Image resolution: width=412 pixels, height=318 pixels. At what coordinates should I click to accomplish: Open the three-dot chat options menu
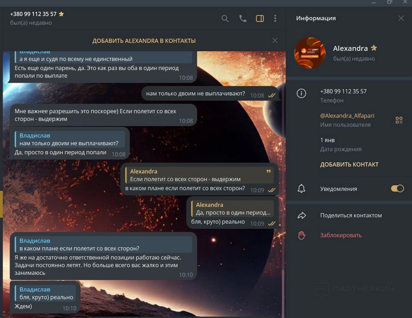pos(275,18)
